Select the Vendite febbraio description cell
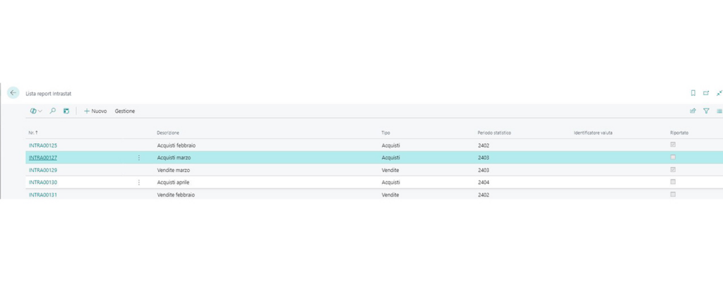 [176, 195]
